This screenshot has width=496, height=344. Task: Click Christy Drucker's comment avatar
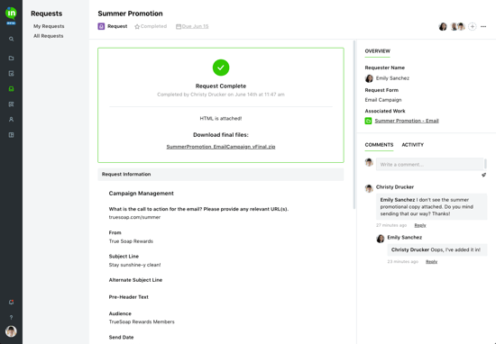(369, 188)
